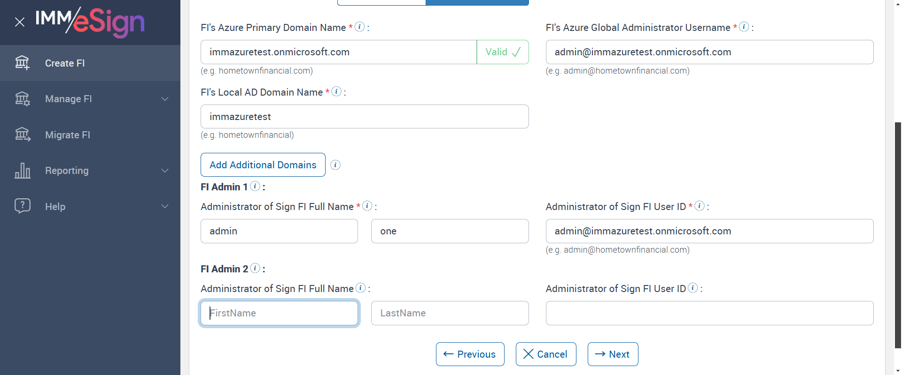Cancel the FI creation form
Screen dimensions: 902x375
point(545,354)
